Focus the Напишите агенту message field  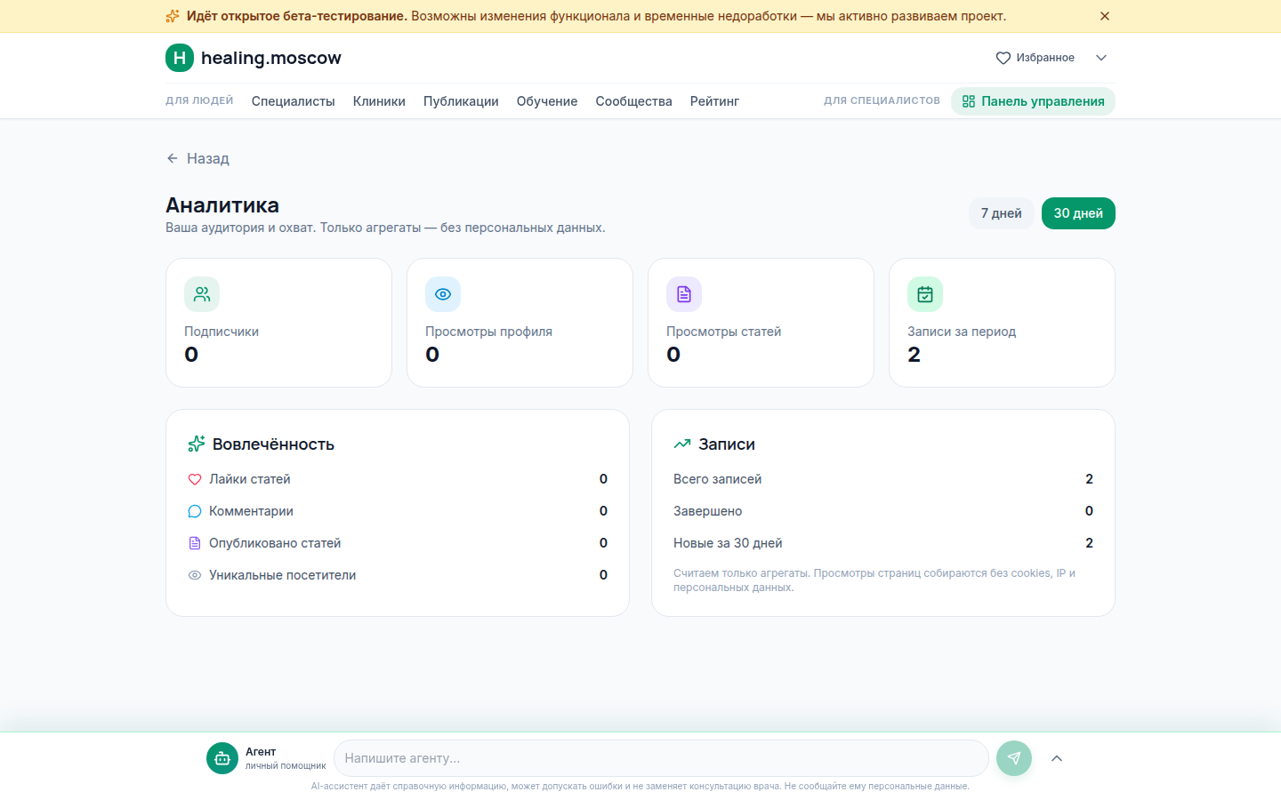[661, 758]
